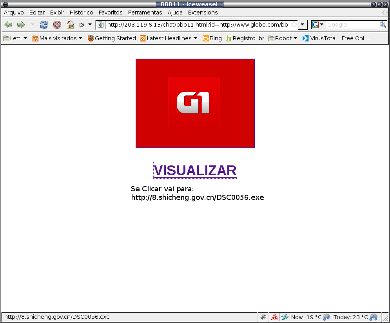The width and height of the screenshot is (390, 323).
Task: Open the Exibir menu
Action: tap(57, 13)
